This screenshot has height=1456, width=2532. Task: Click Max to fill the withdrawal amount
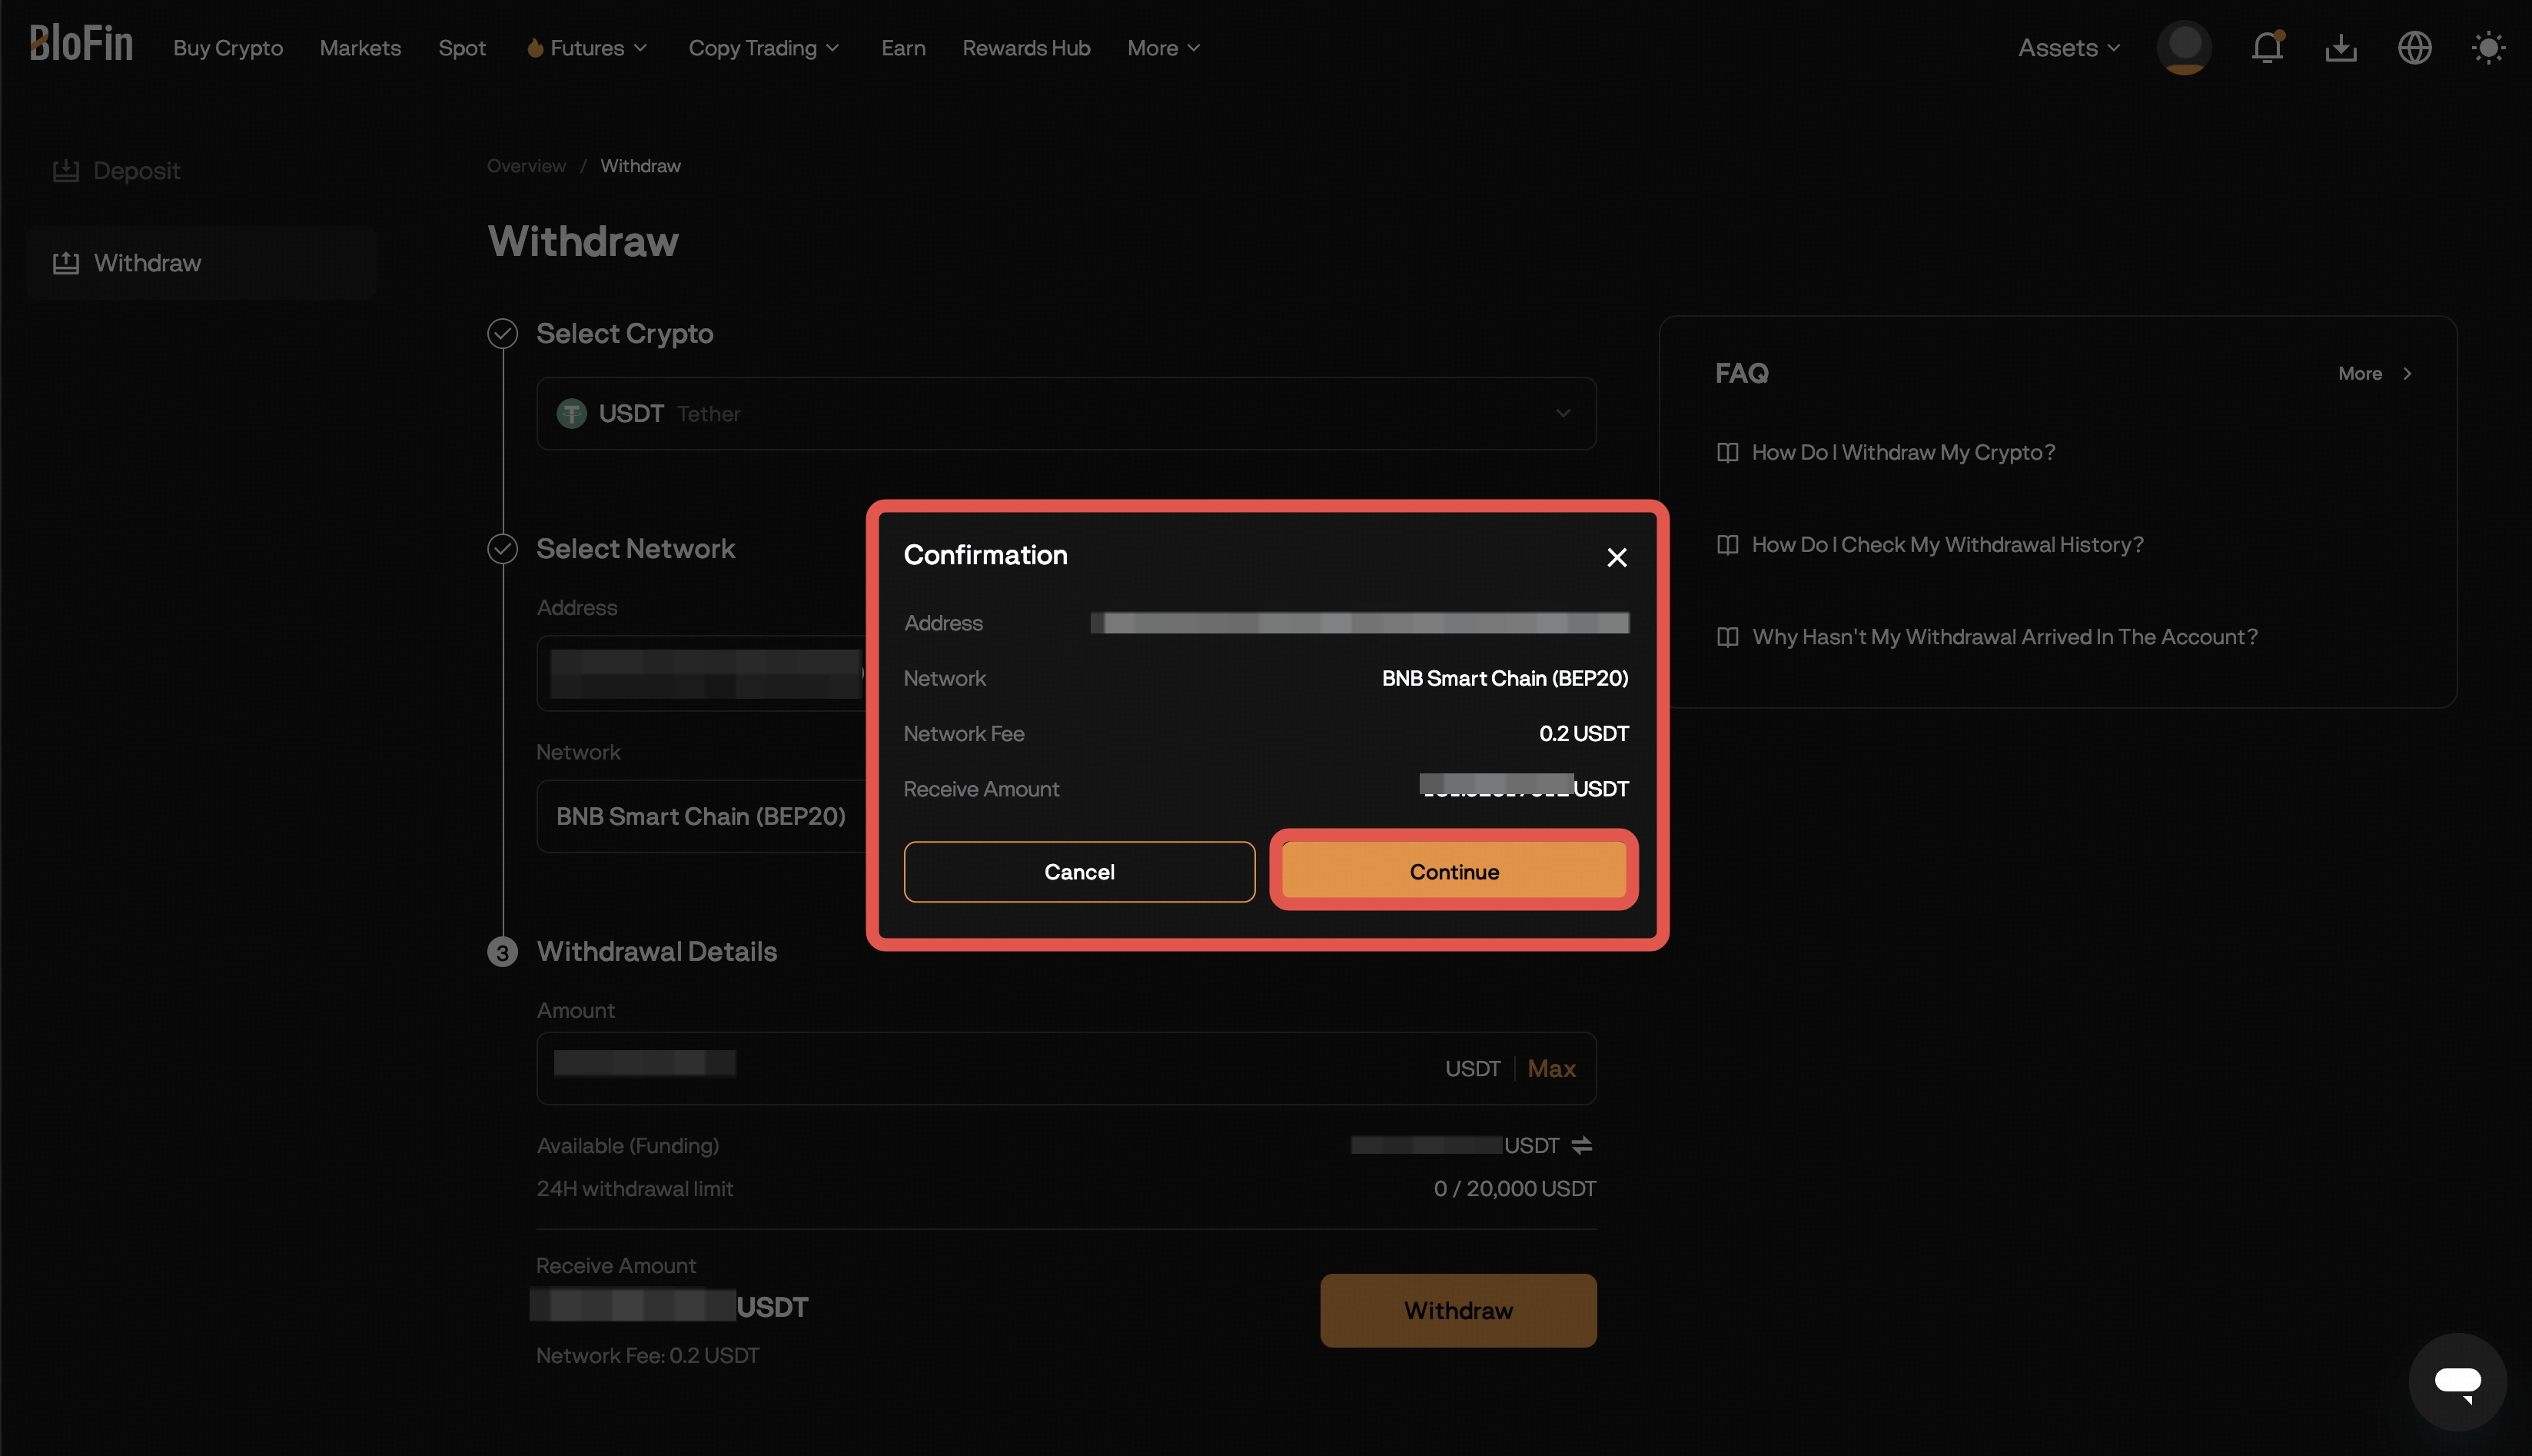[1550, 1068]
